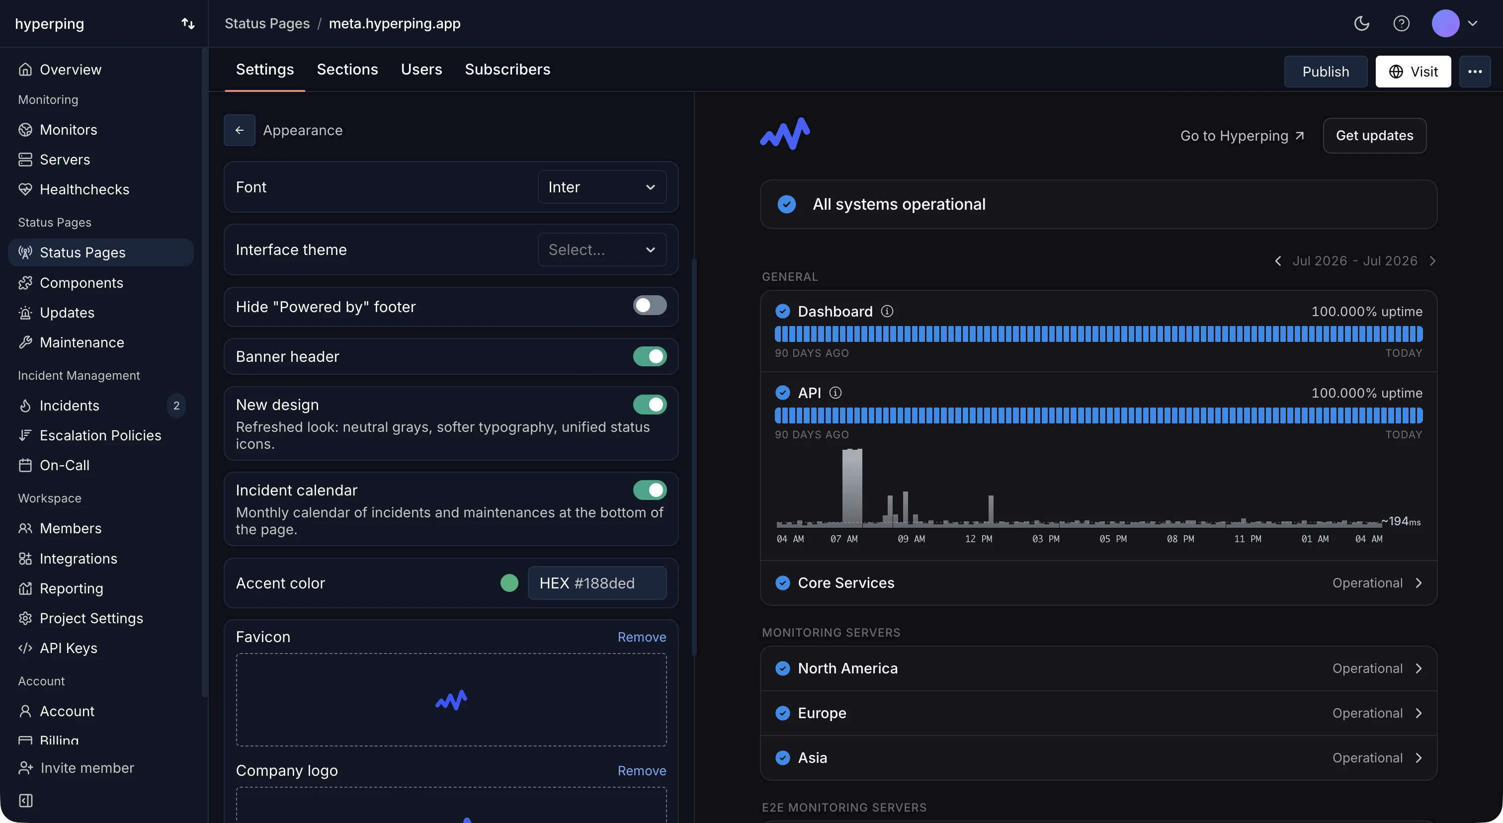Open Updates via the siren icon
The image size is (1503, 823).
(x=25, y=313)
